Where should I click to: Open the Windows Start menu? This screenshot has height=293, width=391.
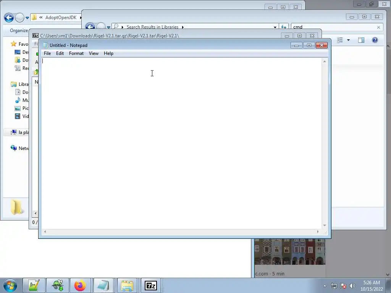click(x=10, y=285)
